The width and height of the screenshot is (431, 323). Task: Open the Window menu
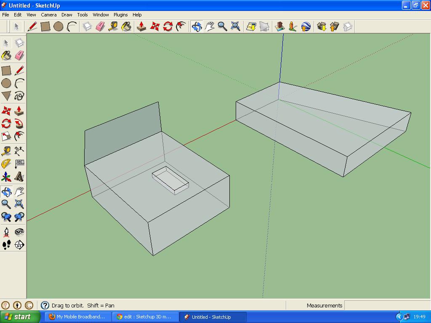101,15
